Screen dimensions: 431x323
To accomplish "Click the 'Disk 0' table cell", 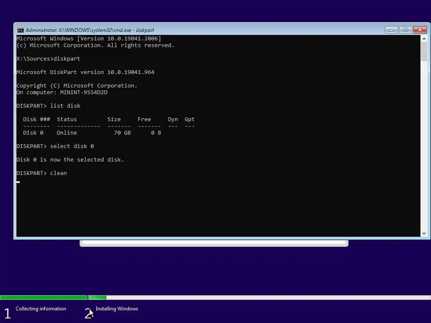I will coord(33,132).
